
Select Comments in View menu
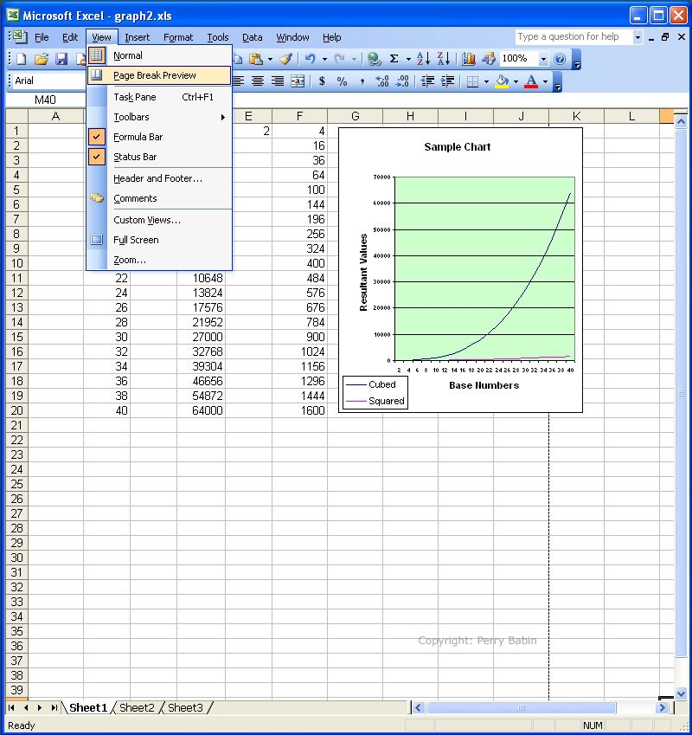pyautogui.click(x=159, y=199)
